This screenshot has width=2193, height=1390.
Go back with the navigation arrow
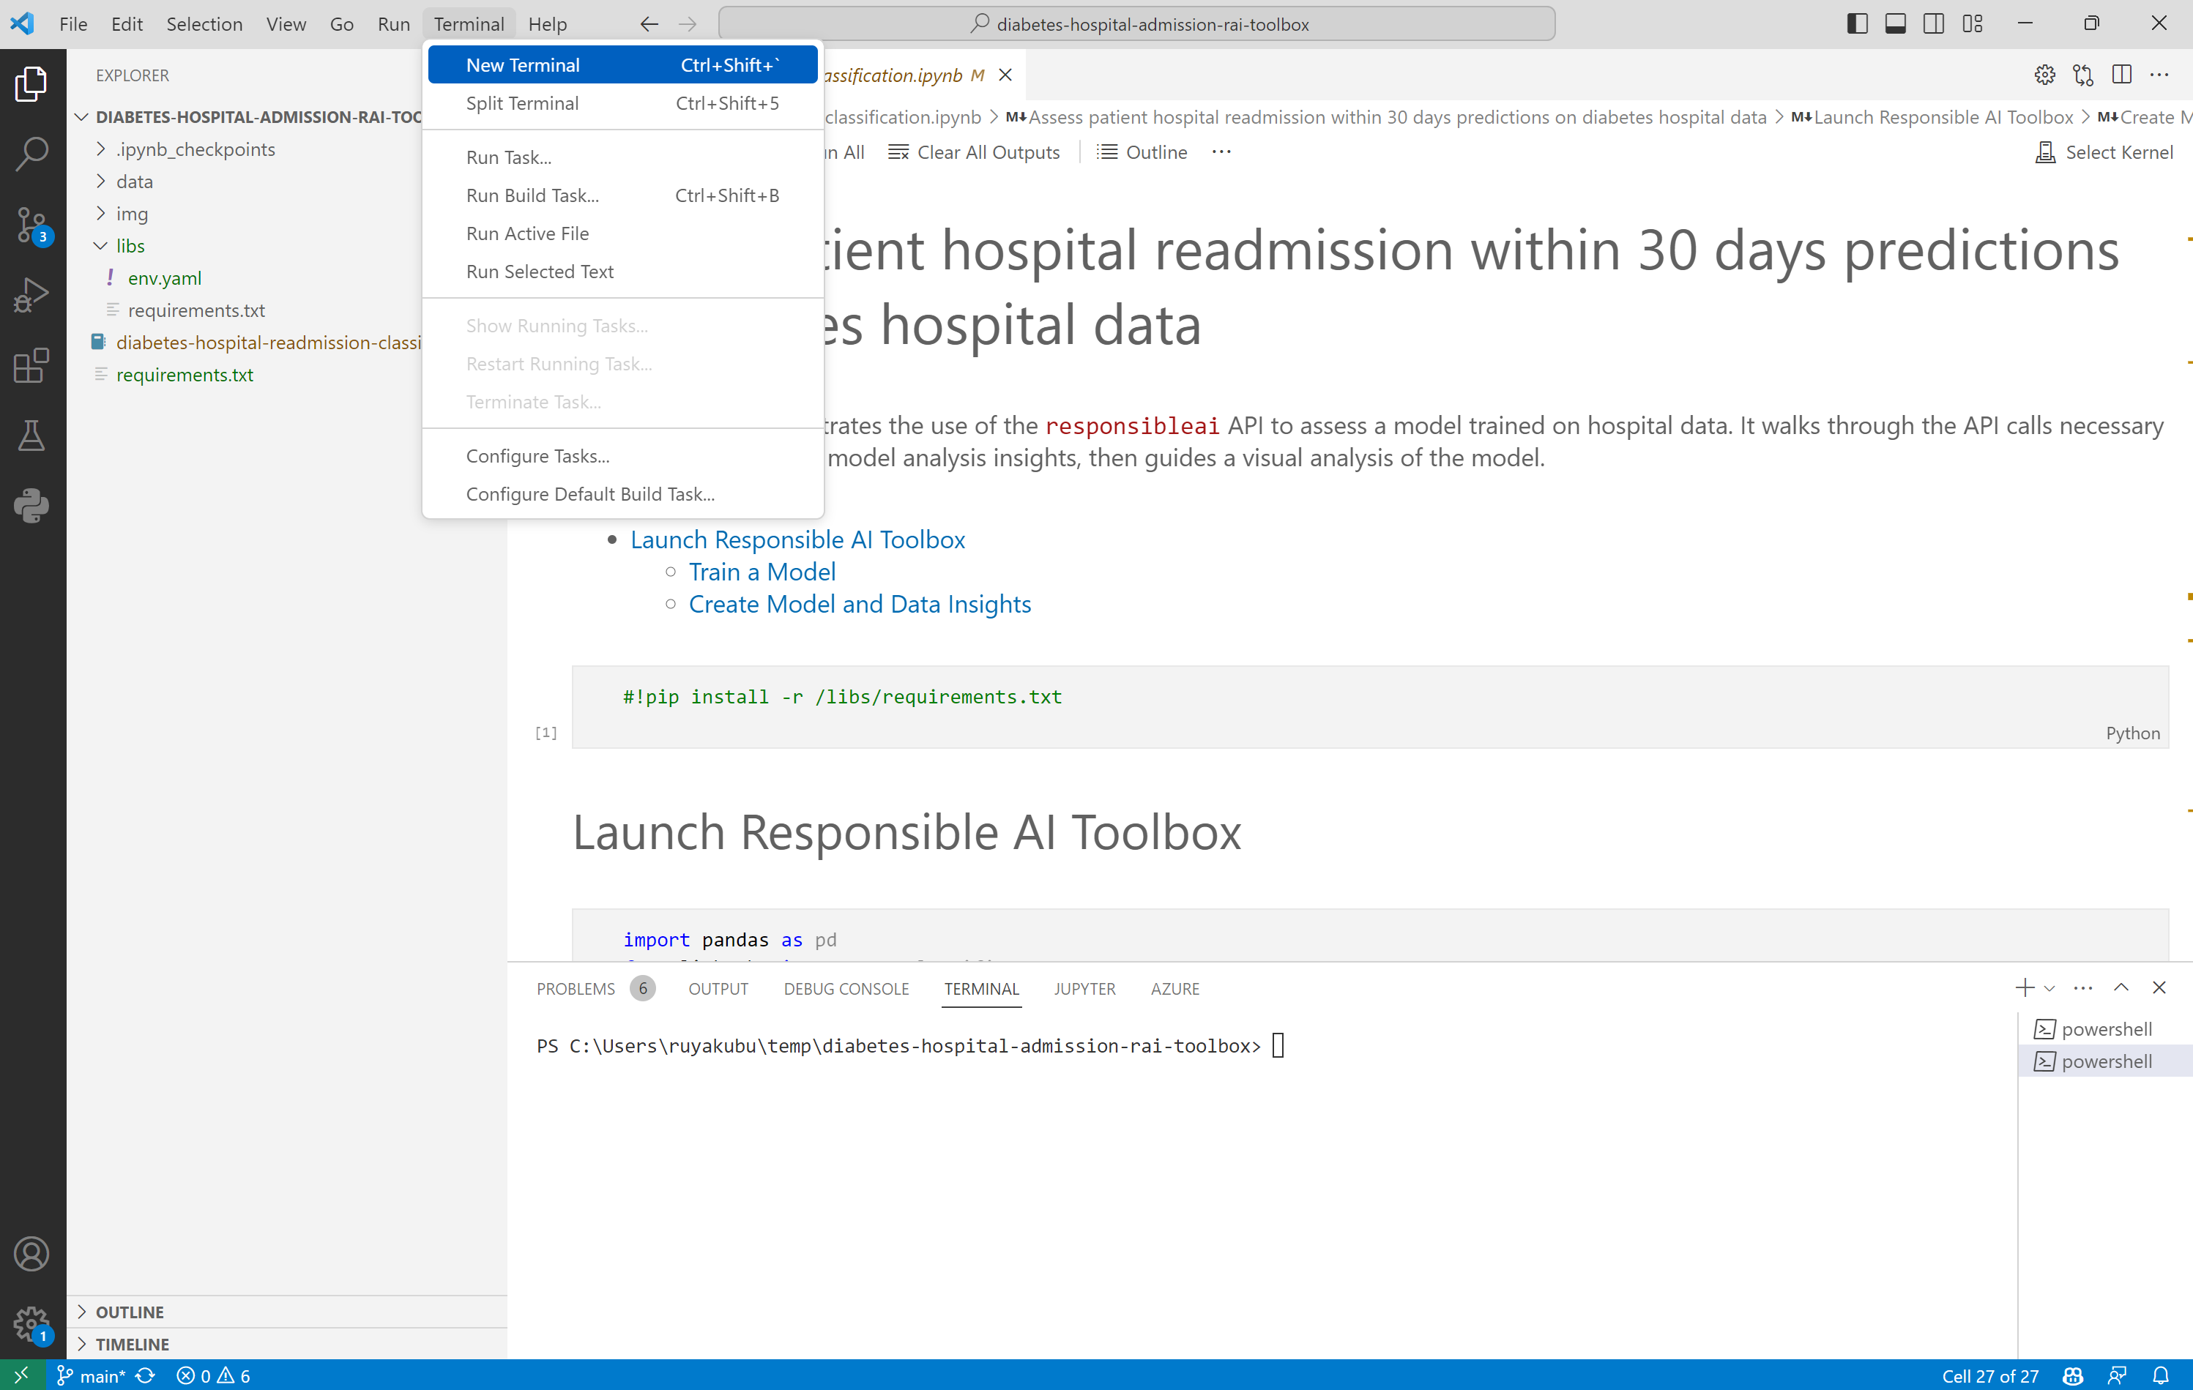[649, 23]
